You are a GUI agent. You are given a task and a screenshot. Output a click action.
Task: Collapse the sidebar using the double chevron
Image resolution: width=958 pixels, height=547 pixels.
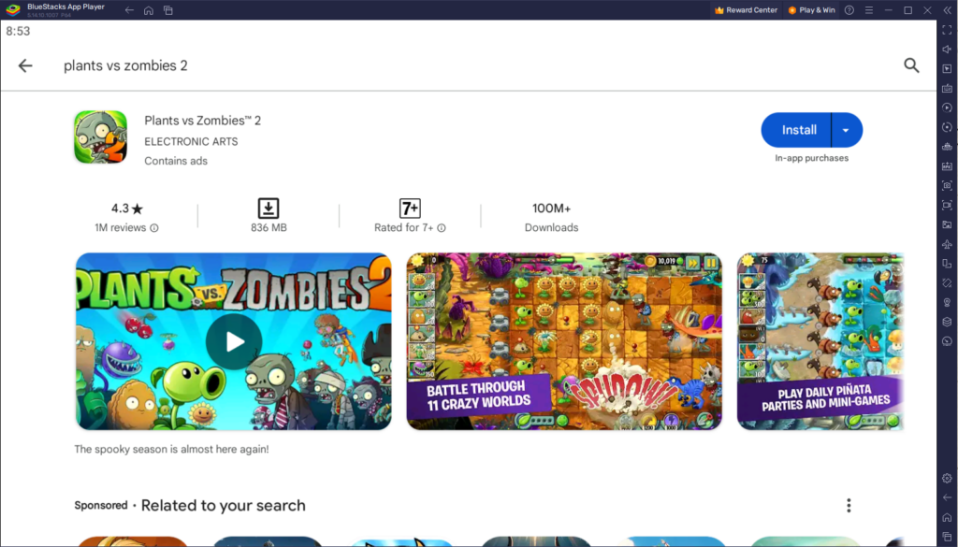(948, 10)
